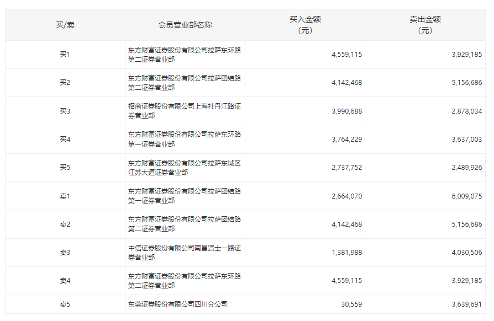The image size is (494, 321).
Task: Click sell amount 5,156,686 in 卖2 row
Action: [x=467, y=224]
